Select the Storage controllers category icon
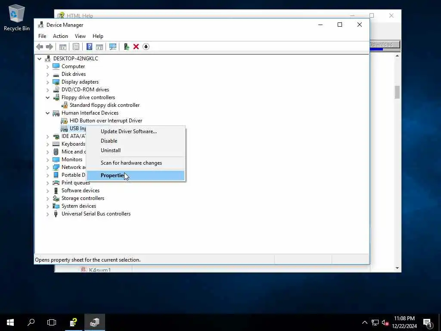This screenshot has height=331, width=441. pyautogui.click(x=56, y=198)
